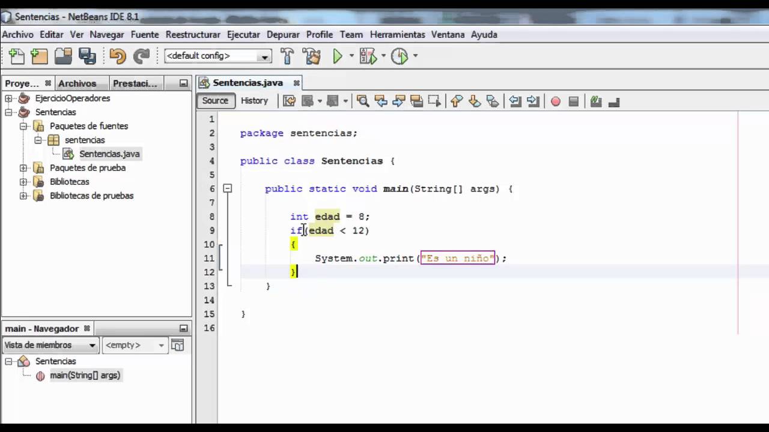Click the Navegador filter settings icon
This screenshot has width=769, height=432.
tap(177, 345)
